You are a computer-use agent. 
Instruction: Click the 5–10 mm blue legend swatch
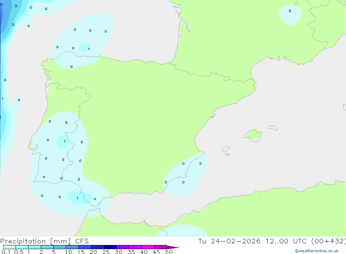click(x=60, y=247)
